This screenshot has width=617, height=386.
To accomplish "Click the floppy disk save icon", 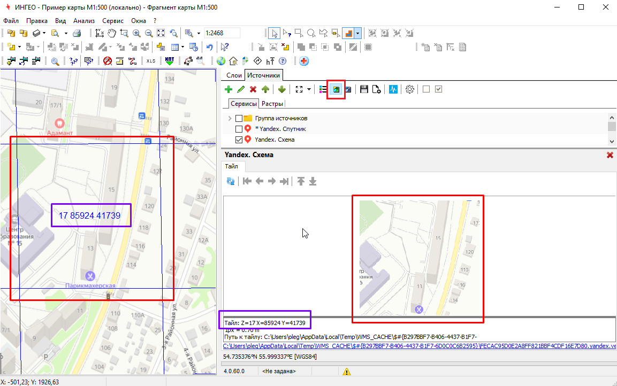I will pyautogui.click(x=364, y=89).
